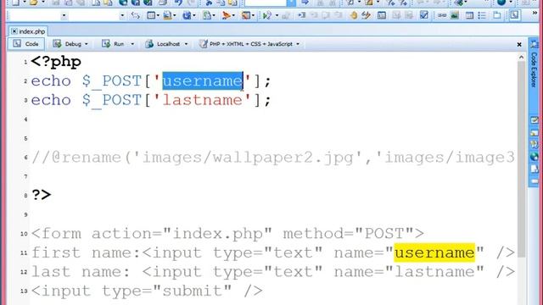Click the yellow highlighted 'username' on line 11
543x305 pixels.
coord(434,252)
